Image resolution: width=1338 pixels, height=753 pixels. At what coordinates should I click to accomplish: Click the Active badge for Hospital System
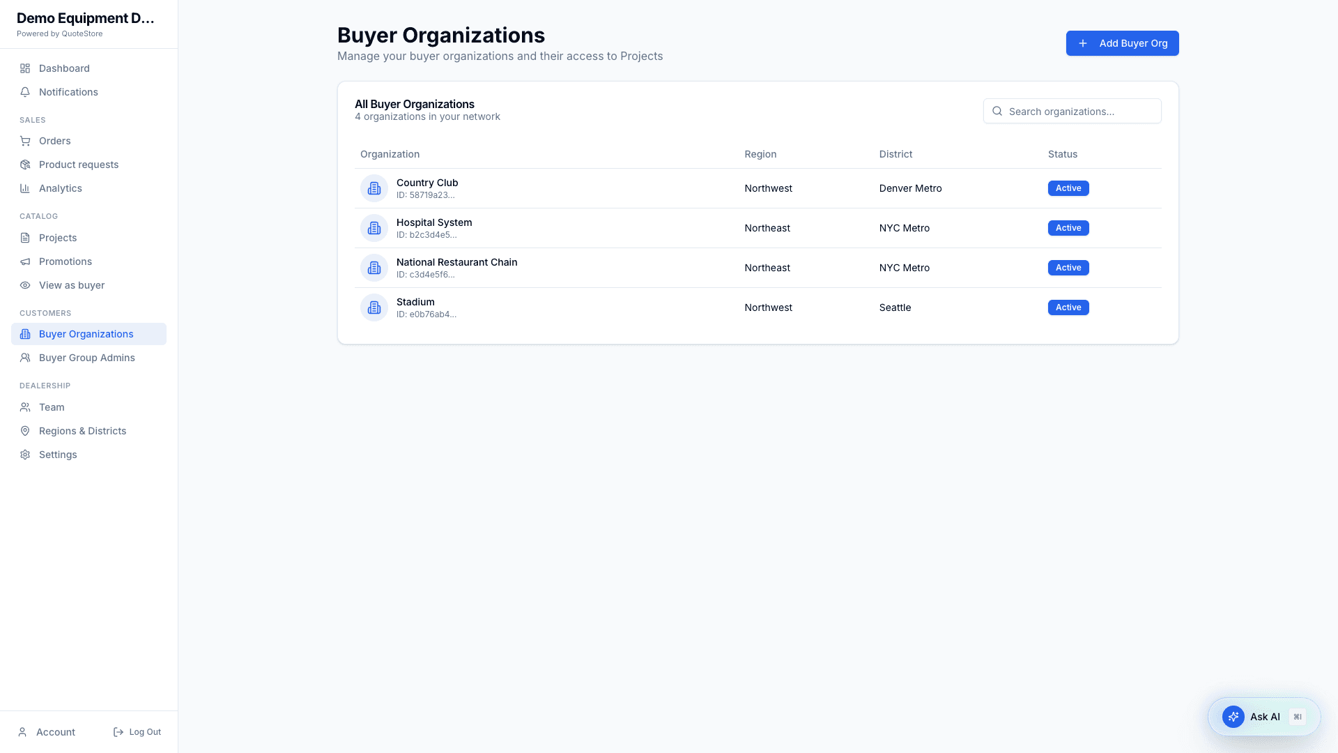[x=1068, y=228]
